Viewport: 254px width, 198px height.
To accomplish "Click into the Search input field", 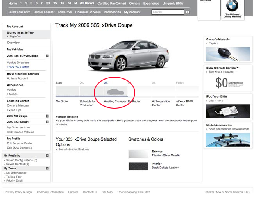I will click(x=168, y=12).
